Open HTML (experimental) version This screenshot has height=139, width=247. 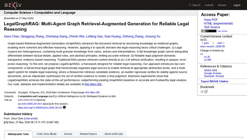218,23
